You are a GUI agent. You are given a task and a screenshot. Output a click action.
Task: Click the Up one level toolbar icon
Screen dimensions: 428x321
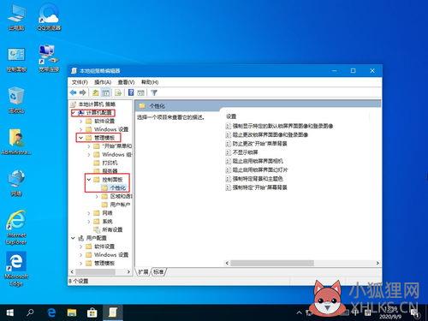click(96, 92)
